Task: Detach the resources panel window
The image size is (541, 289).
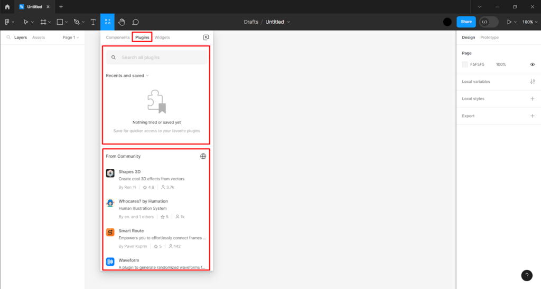Action: click(206, 37)
